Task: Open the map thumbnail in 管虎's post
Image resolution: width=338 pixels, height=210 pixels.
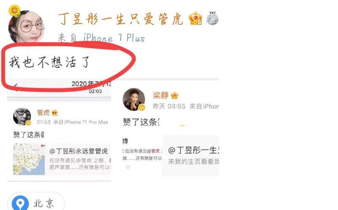Action: pos(29,159)
